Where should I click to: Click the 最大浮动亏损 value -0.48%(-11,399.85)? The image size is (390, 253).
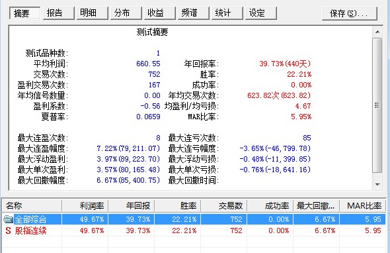pyautogui.click(x=275, y=159)
